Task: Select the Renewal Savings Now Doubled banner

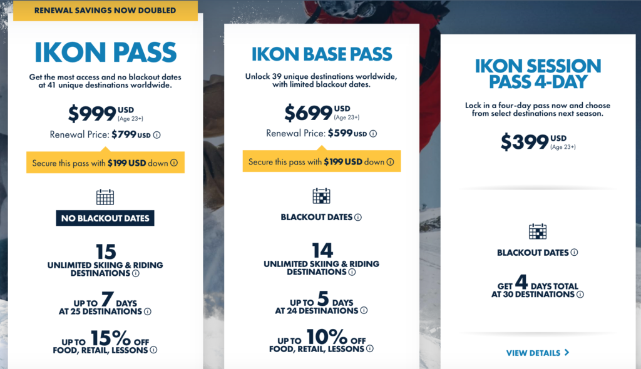Action: click(x=105, y=11)
